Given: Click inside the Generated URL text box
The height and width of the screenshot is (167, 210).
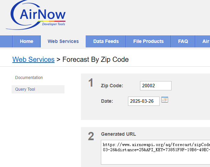Looking at the screenshot, I should point(155,152).
